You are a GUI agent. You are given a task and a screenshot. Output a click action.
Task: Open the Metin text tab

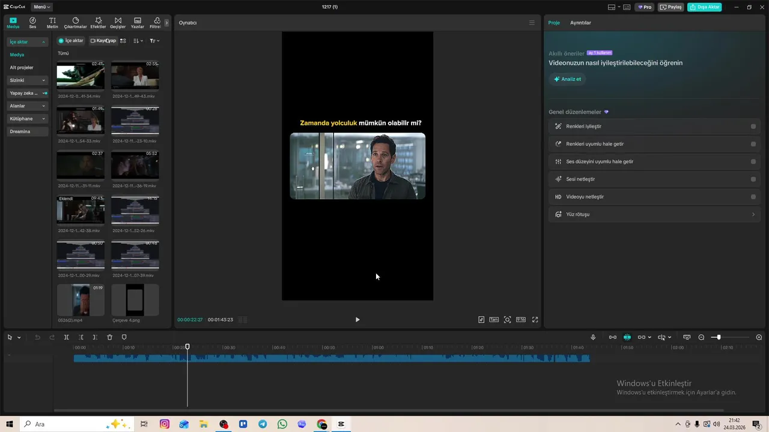point(53,23)
